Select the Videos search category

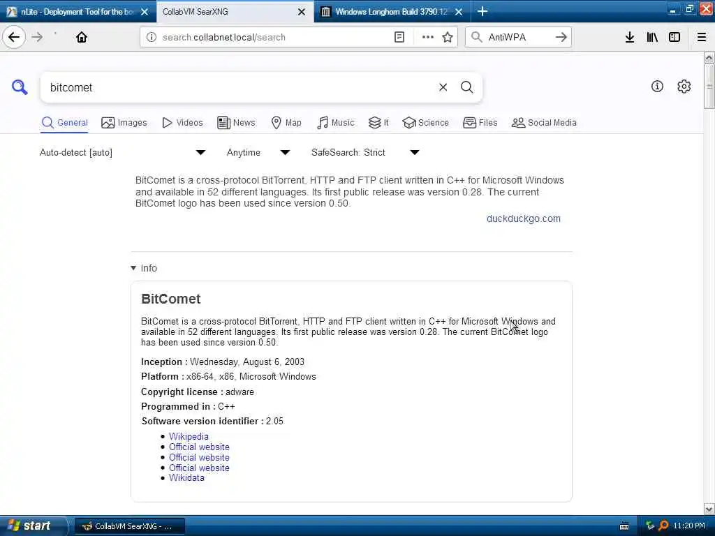coord(182,123)
